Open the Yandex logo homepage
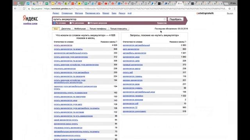This screenshot has height=140, width=250. [x=30, y=18]
